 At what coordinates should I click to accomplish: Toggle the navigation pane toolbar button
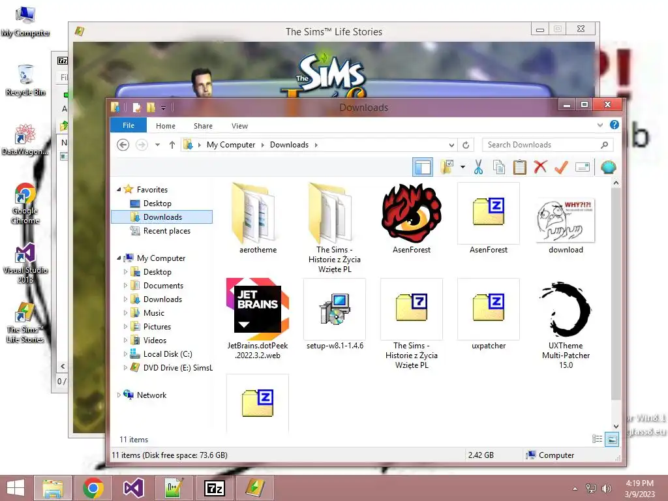[423, 167]
